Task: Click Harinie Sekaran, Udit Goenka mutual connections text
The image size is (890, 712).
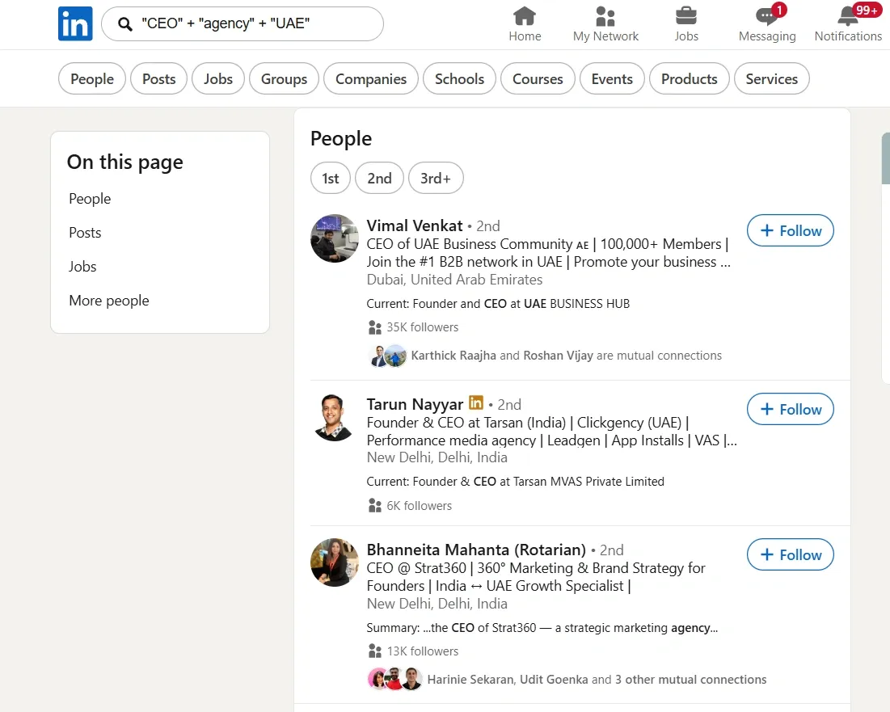Action: pyautogui.click(x=597, y=680)
